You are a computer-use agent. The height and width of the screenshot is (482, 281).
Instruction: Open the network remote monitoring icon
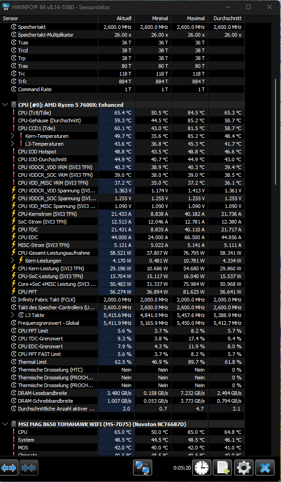143,468
